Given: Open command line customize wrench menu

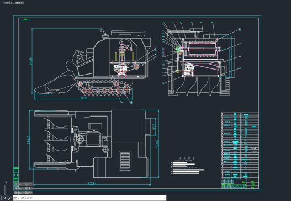Looking at the screenshot, I should [x=9, y=198].
